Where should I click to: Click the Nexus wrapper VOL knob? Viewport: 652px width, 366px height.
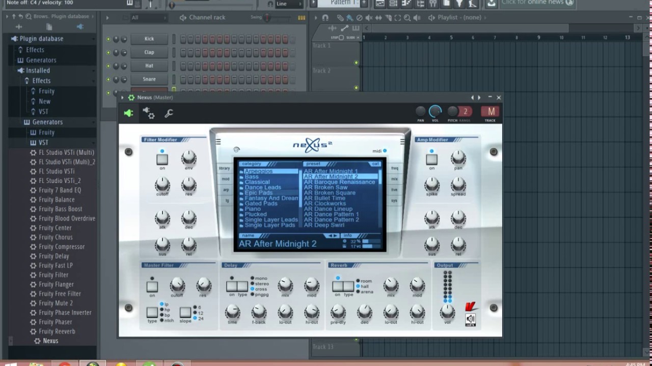[435, 111]
